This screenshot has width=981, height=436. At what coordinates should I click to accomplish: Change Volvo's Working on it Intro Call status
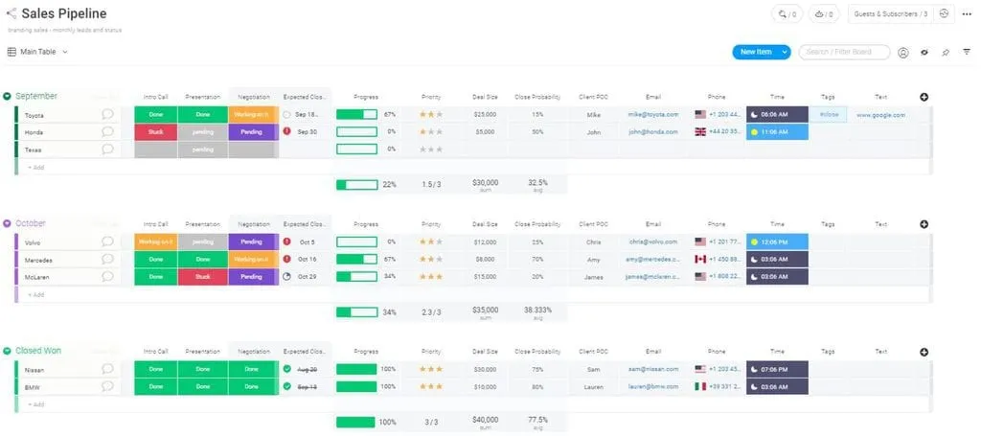pos(156,241)
